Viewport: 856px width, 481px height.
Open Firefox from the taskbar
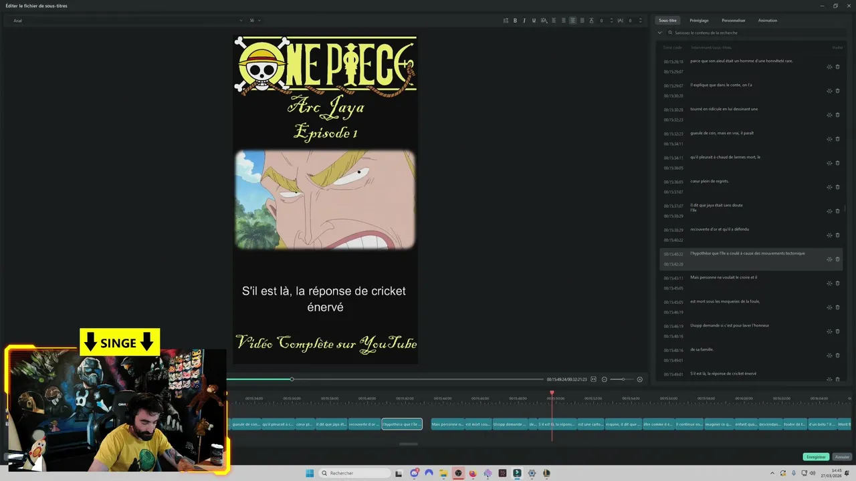click(x=473, y=473)
